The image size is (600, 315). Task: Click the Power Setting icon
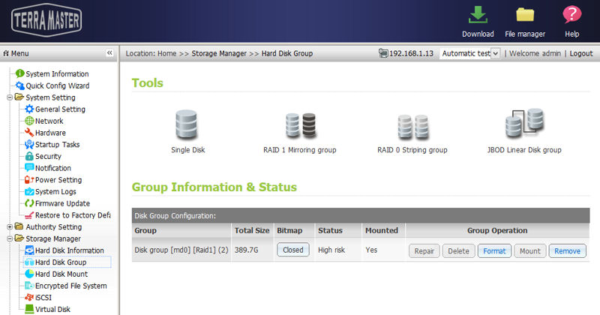click(x=29, y=179)
